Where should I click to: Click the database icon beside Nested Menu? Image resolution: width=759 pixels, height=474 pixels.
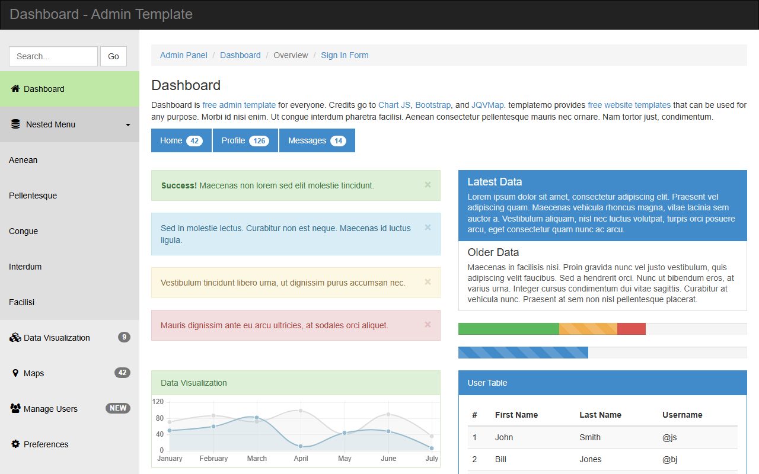16,124
